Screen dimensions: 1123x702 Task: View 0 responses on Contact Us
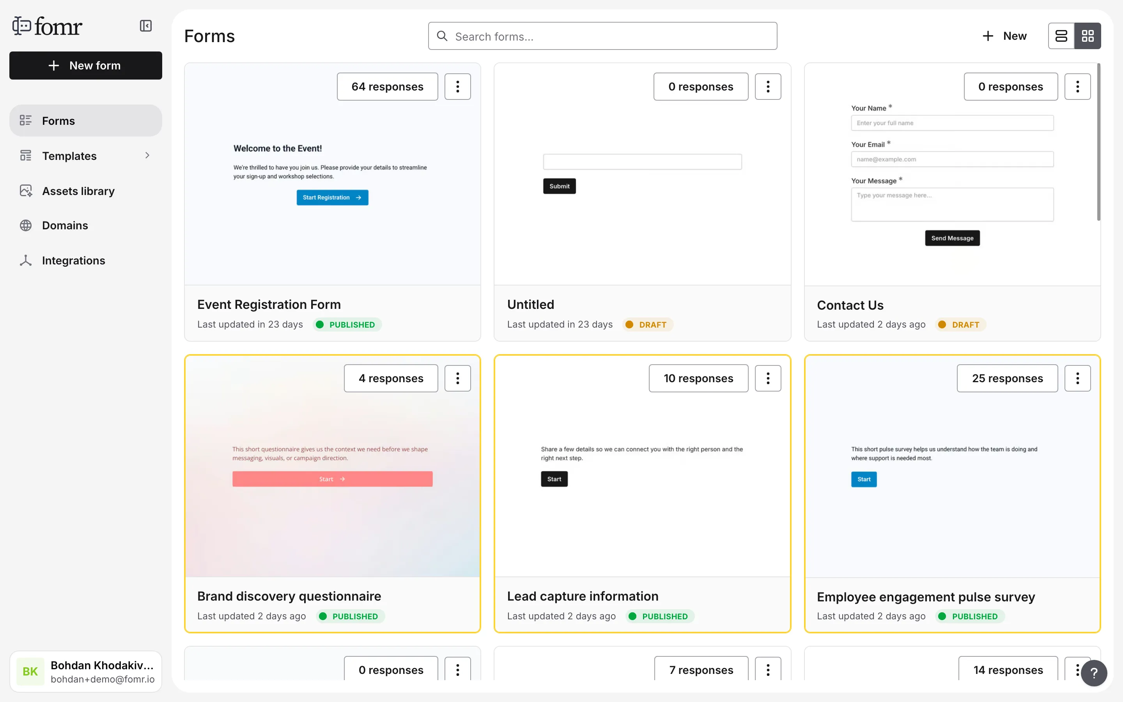pyautogui.click(x=1011, y=86)
